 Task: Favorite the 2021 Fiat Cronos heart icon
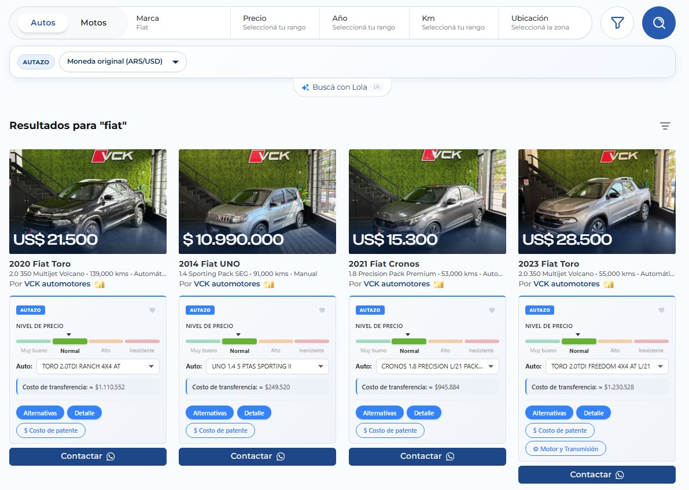click(492, 310)
